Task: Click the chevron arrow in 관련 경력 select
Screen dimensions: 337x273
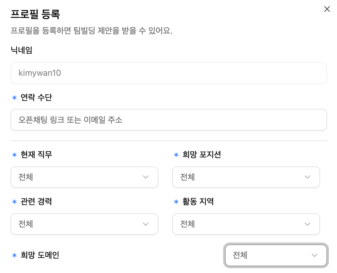Action: point(146,224)
